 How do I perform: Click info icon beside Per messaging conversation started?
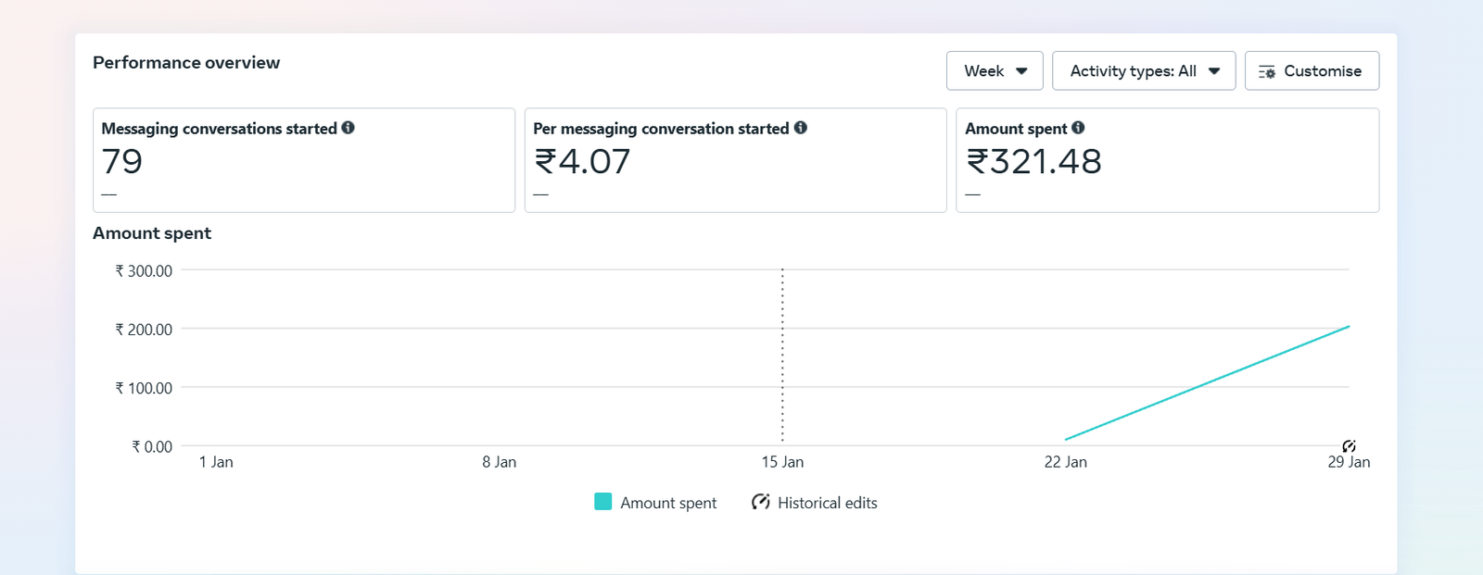(x=801, y=128)
